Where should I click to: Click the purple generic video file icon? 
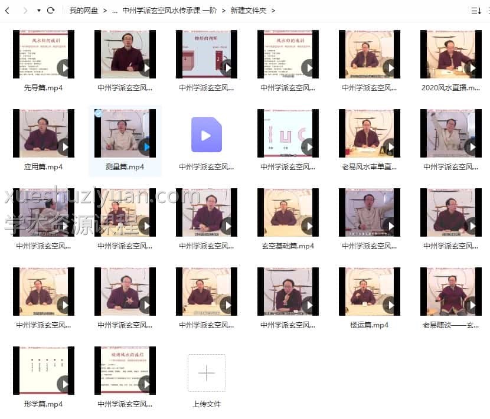(x=207, y=134)
